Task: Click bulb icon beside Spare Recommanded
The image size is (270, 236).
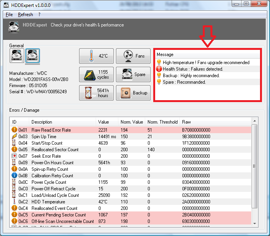Action: coord(159,82)
